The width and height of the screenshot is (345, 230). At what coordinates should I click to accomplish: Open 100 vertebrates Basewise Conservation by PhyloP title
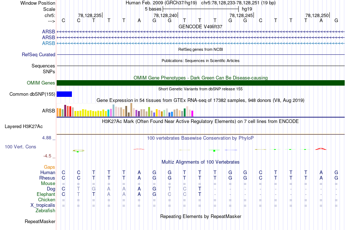[200, 138]
